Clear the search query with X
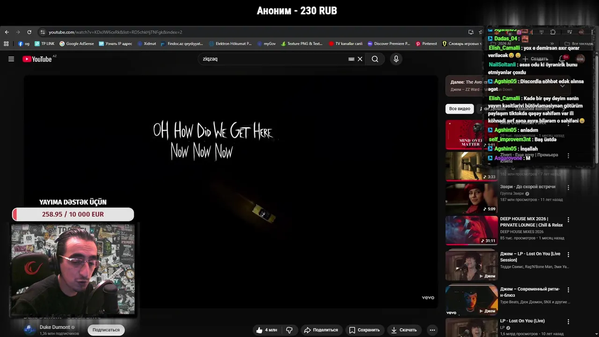Screen dimensions: 599x337 click(360, 59)
